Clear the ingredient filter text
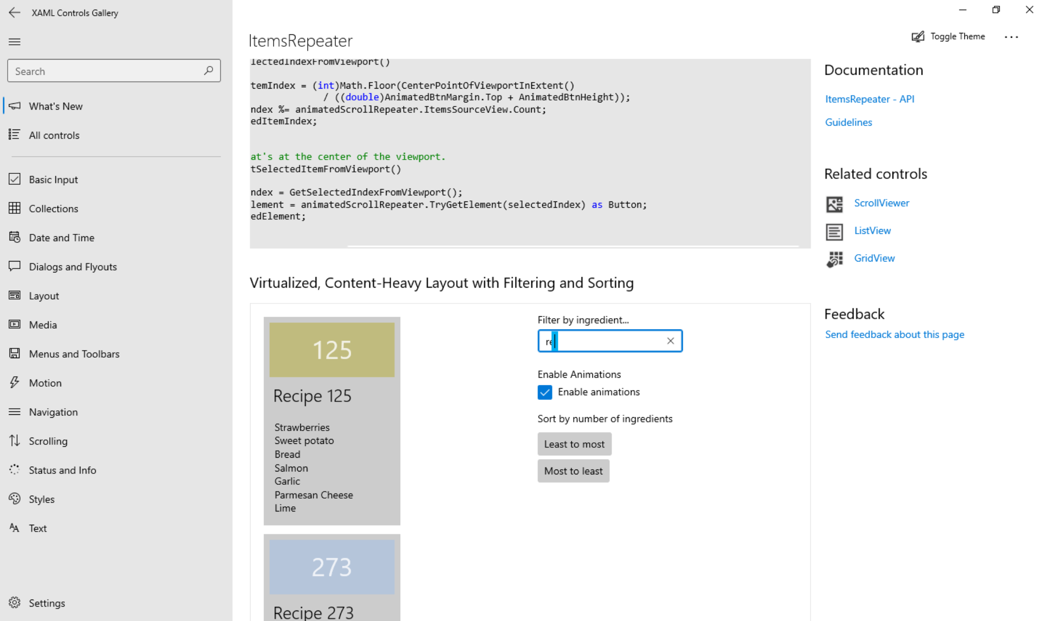1043x621 pixels. coord(670,341)
